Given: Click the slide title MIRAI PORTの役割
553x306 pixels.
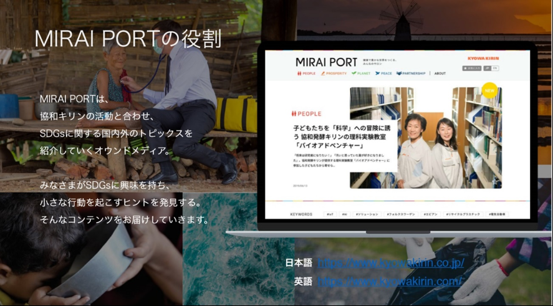Looking at the screenshot, I should click(128, 39).
